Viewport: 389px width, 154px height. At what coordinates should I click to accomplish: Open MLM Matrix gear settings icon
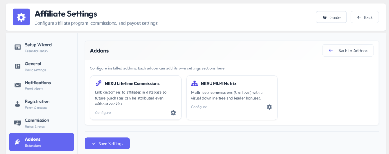click(x=269, y=107)
